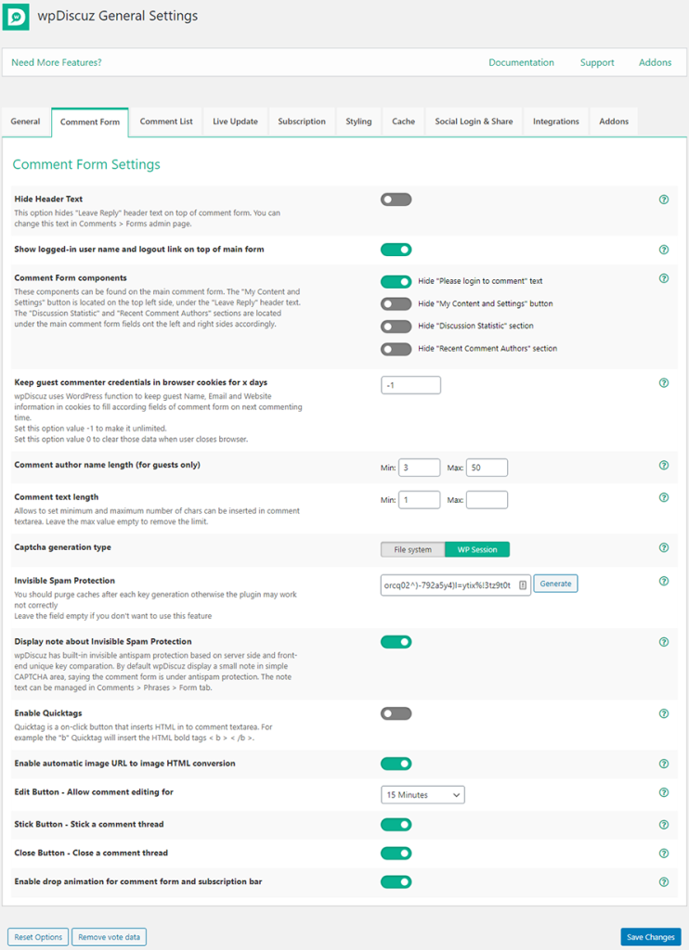689x950 pixels.
Task: Toggle drop animation for comment form switch
Action: coord(396,882)
